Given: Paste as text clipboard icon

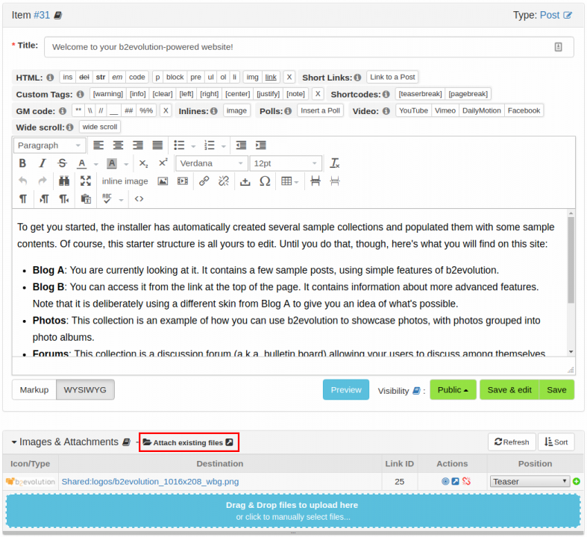Looking at the screenshot, I should click(x=86, y=199).
